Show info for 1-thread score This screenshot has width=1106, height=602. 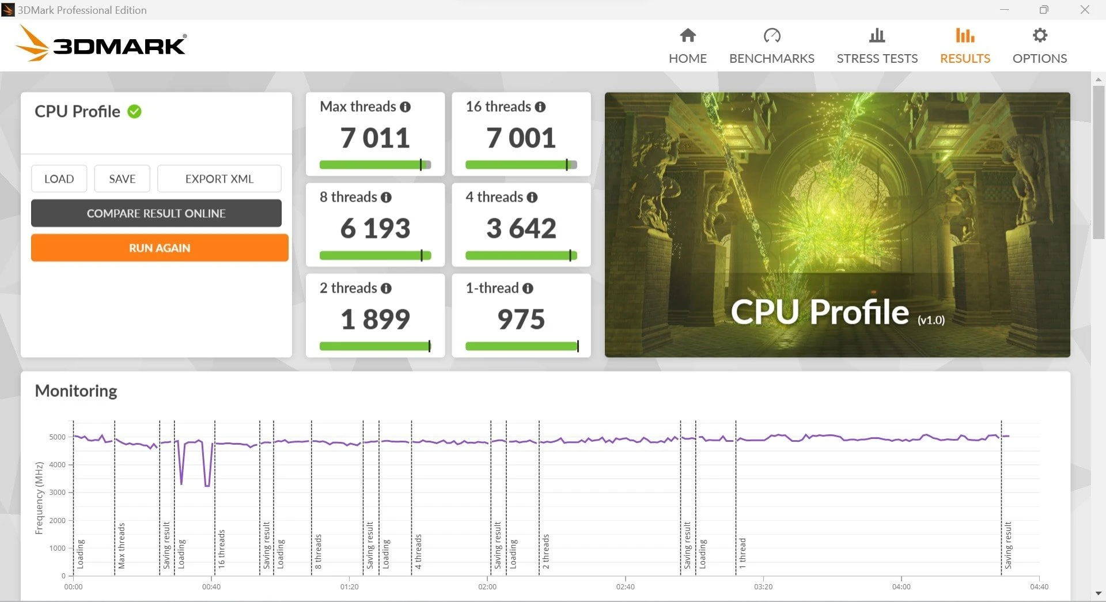528,289
